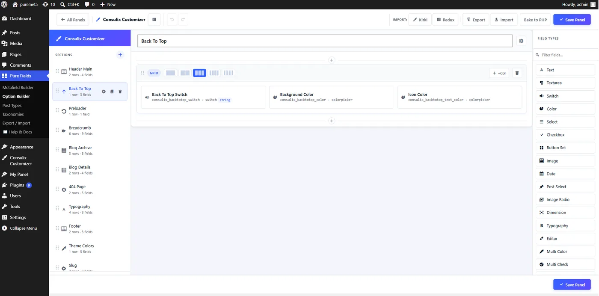Screen dimensions: 599x296
Task: Click the Export button
Action: 475,20
